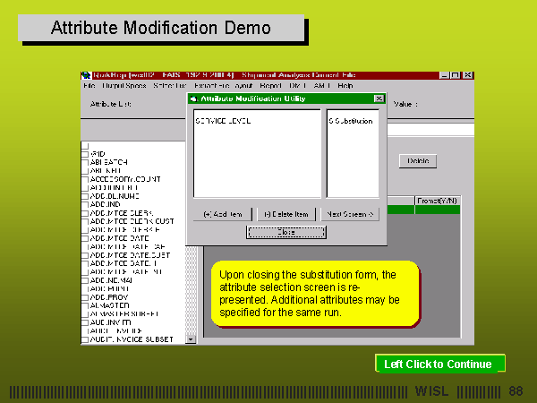
Task: Open the Report menu
Action: point(270,86)
